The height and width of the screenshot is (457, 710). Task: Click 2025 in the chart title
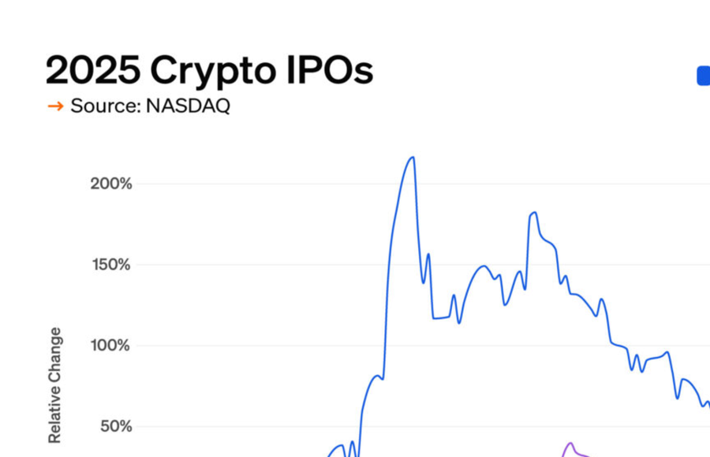pos(92,71)
